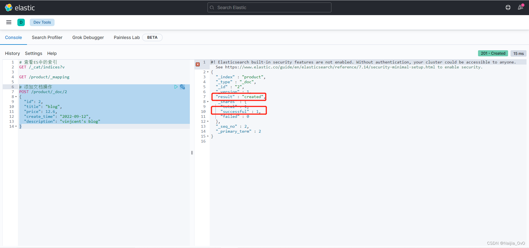Screen dimensions: 529x248
Task: Click the BETA badge
Action: point(152,37)
